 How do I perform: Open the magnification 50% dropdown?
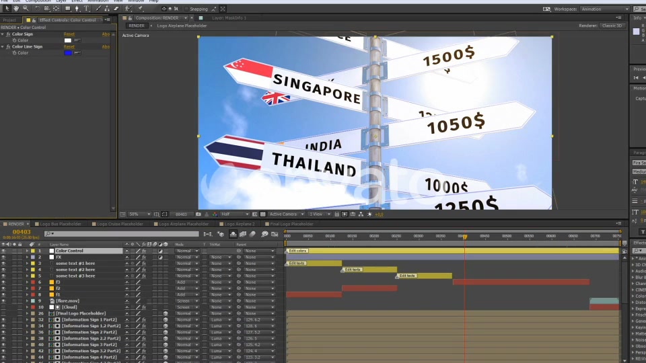pos(139,214)
